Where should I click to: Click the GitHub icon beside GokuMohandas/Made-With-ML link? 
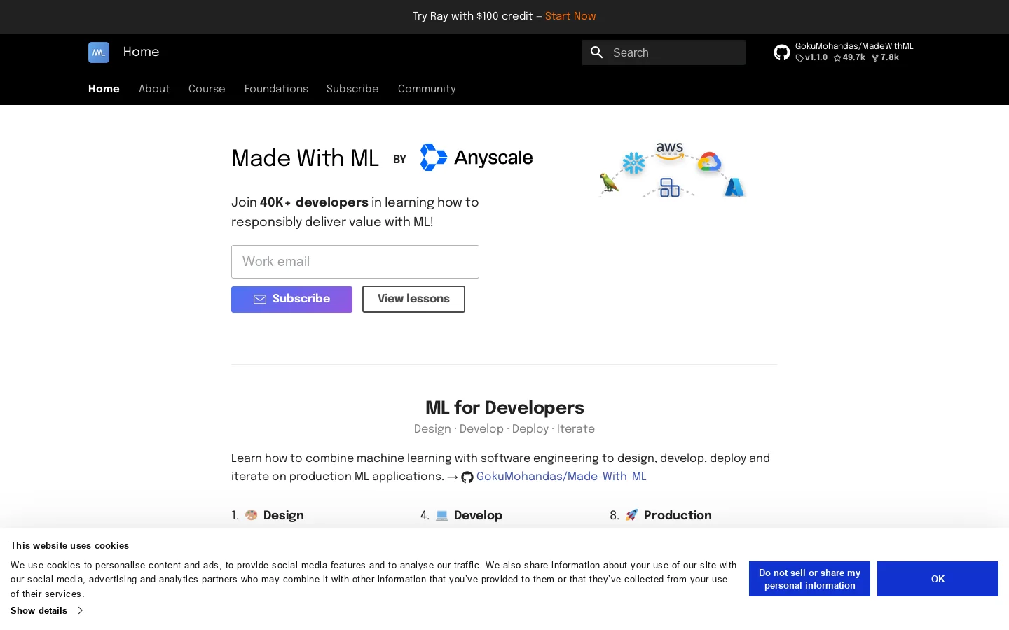pyautogui.click(x=467, y=477)
